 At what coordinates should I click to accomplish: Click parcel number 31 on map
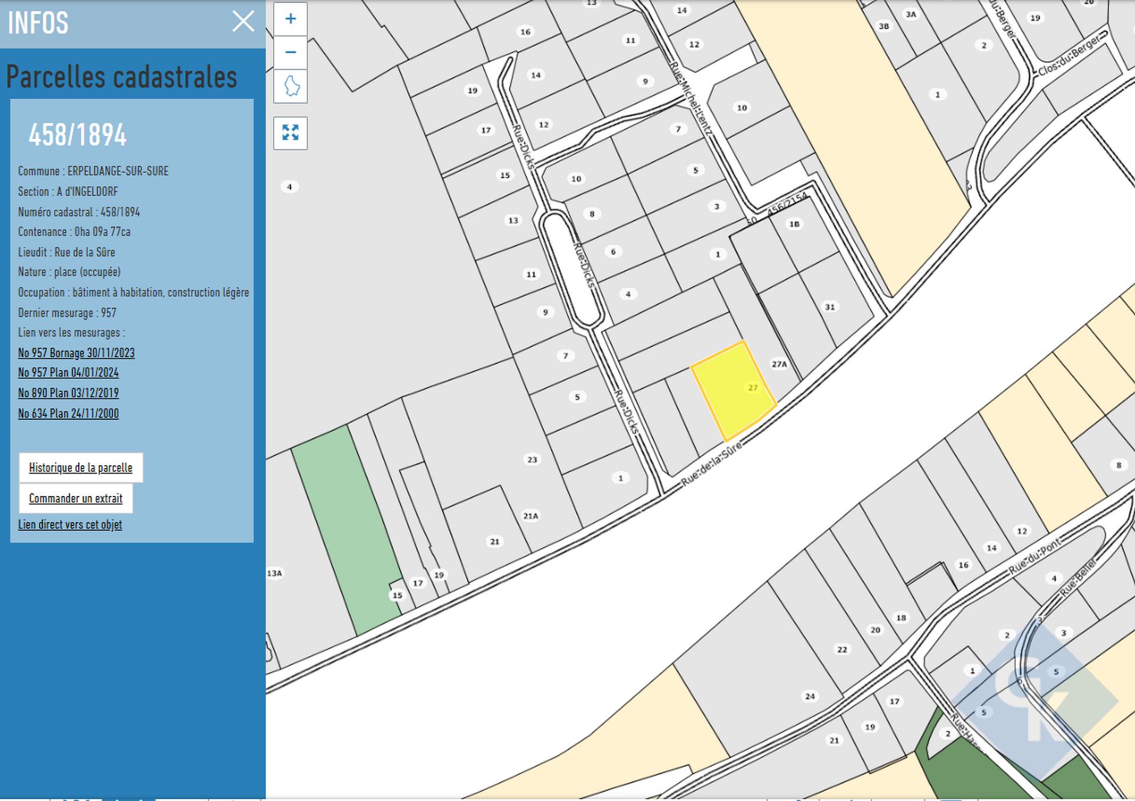pos(829,307)
